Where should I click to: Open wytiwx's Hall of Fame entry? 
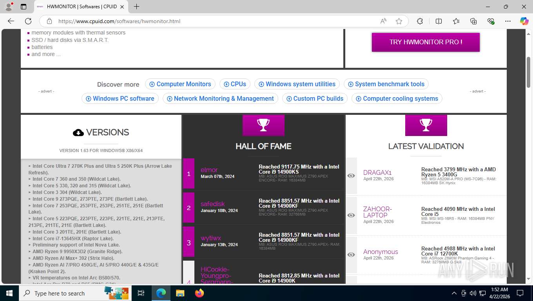tap(211, 238)
